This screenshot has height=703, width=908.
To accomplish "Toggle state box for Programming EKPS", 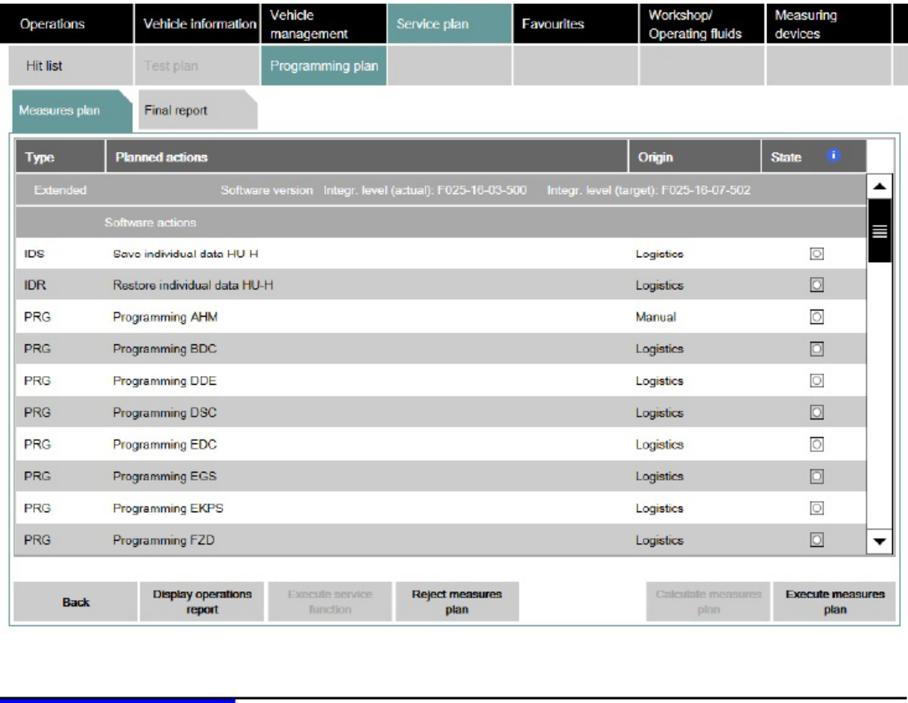I will click(817, 508).
